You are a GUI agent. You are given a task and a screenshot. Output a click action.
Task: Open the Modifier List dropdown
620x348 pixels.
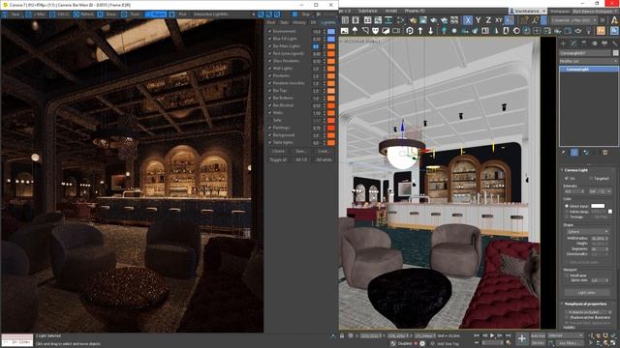click(x=588, y=61)
